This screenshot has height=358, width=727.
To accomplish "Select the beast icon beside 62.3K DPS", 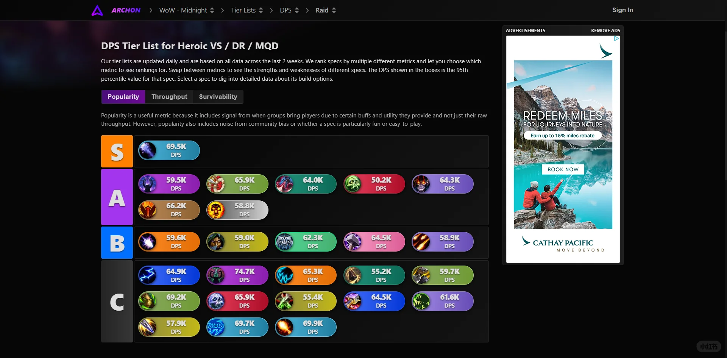I will [x=284, y=242].
